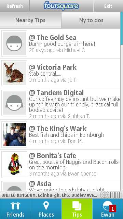Switch to the My to dos tab
The width and height of the screenshot is (123, 219).
click(x=91, y=20)
